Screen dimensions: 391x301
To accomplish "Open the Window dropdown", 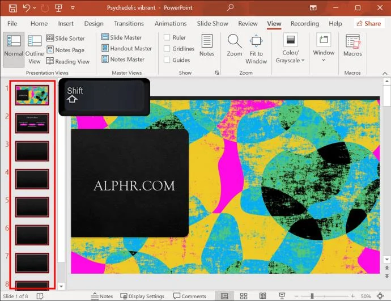I will click(x=324, y=48).
